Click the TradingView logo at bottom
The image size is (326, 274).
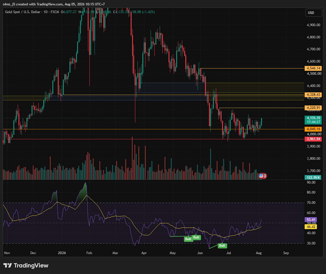click(26, 265)
